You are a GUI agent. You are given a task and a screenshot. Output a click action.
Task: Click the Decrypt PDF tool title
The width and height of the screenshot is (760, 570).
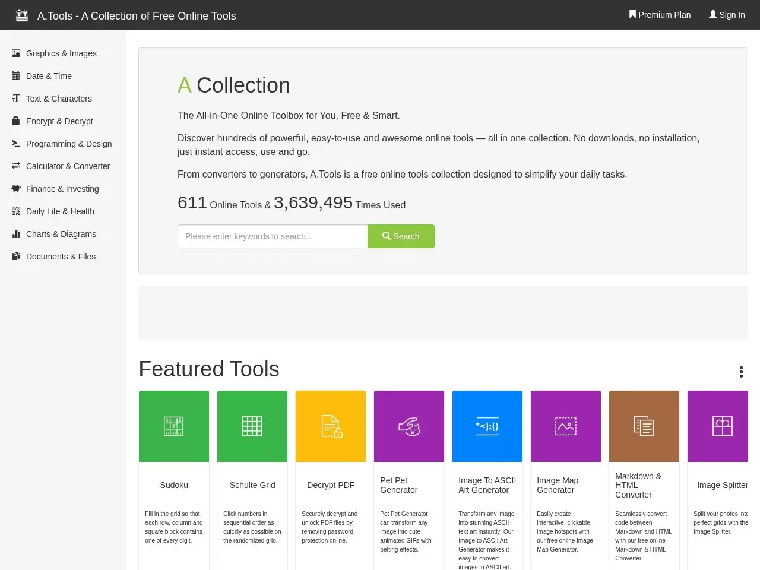click(x=331, y=485)
